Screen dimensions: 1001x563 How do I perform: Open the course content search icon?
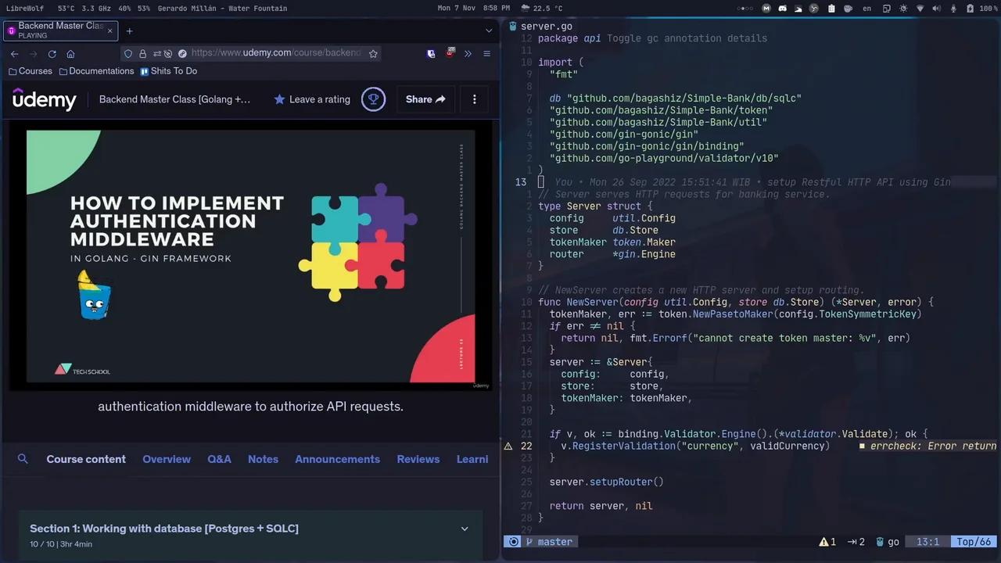pos(23,459)
